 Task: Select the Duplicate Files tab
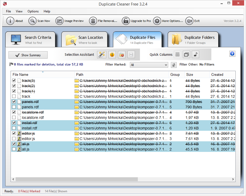pos(138,39)
